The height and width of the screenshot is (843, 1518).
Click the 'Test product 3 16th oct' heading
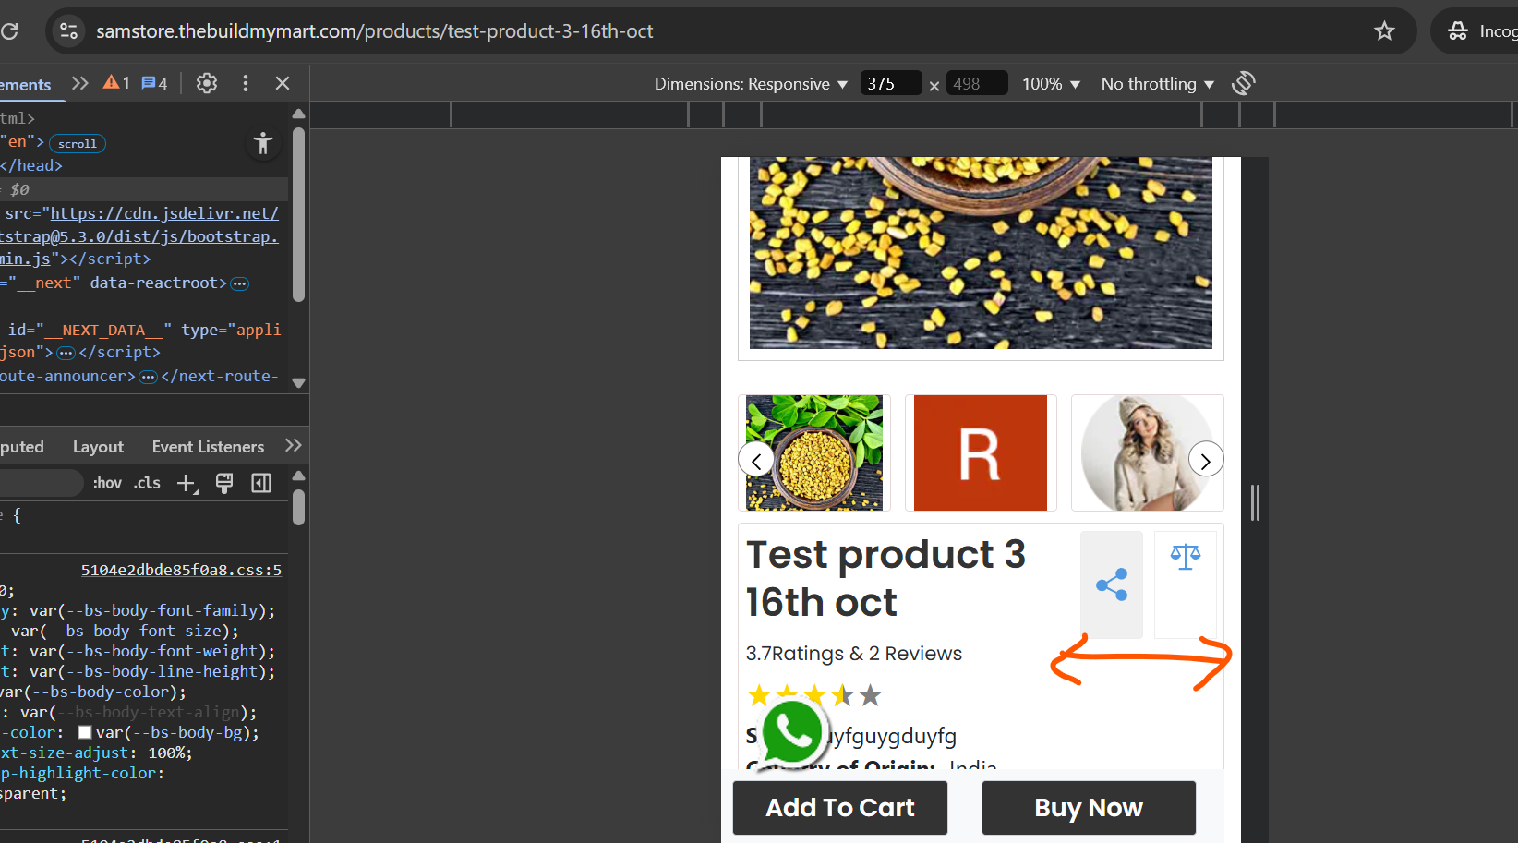click(x=886, y=579)
